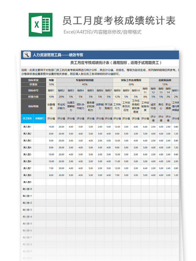Click the 创新能力 detail cell
This screenshot has height=261, width=196.
click(x=100, y=106)
